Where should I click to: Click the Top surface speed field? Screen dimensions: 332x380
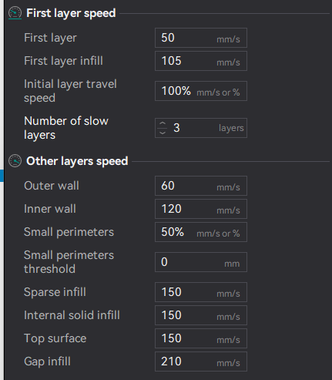[201, 338]
